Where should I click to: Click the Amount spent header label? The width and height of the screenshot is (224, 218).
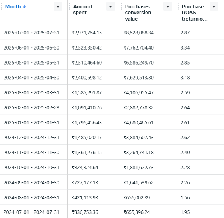[x=83, y=10]
